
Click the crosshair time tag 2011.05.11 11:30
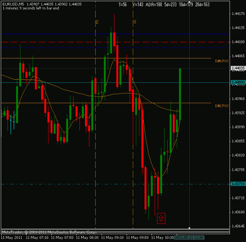click(189, 237)
